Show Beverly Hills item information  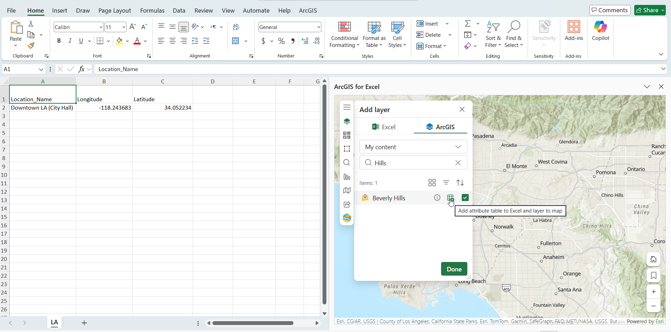coord(437,198)
